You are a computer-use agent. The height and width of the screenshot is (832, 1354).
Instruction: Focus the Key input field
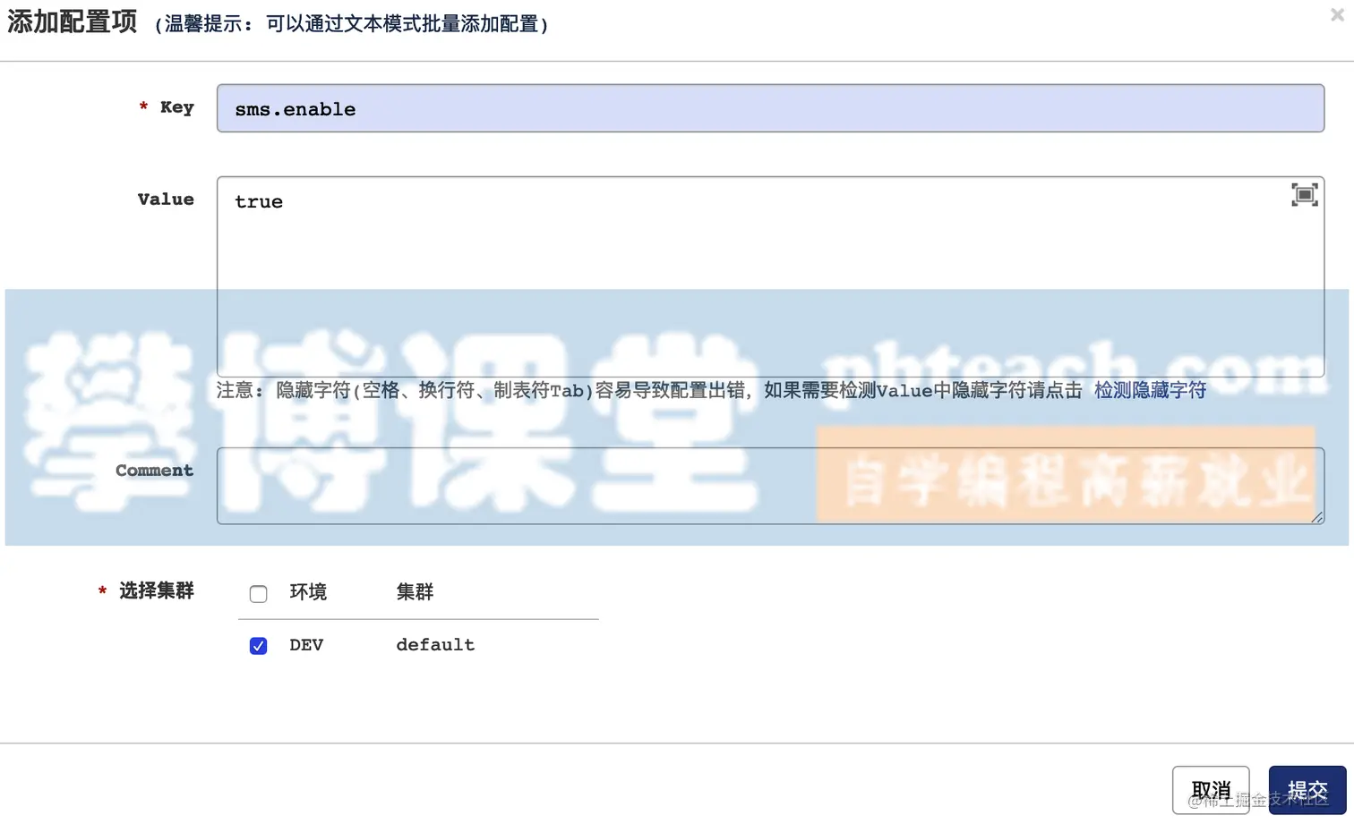point(770,108)
